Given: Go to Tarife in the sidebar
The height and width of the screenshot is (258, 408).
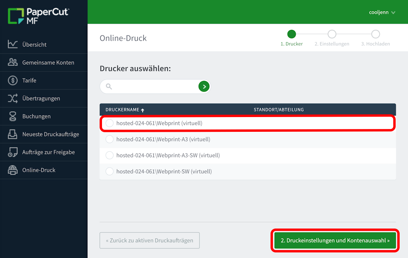Looking at the screenshot, I should [29, 80].
